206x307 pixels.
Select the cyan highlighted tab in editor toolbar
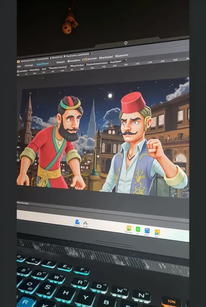[x=43, y=64]
